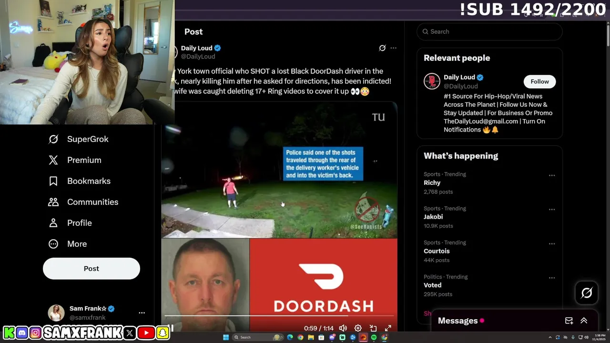
Task: Open File Explorer from taskbar
Action: tap(311, 337)
